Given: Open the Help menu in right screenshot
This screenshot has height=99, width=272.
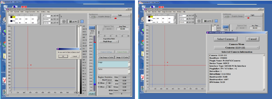Looking at the screenshot, I should (x=184, y=12).
